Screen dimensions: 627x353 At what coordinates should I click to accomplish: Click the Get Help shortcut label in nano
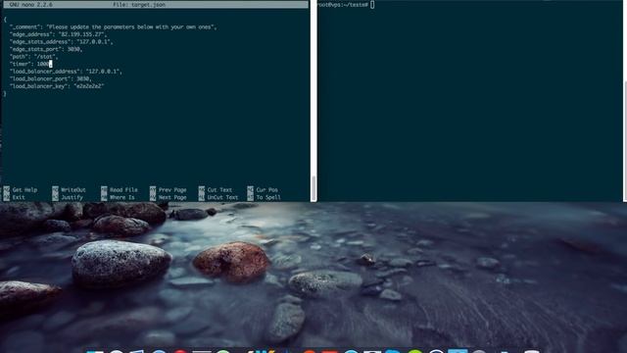pyautogui.click(x=24, y=190)
